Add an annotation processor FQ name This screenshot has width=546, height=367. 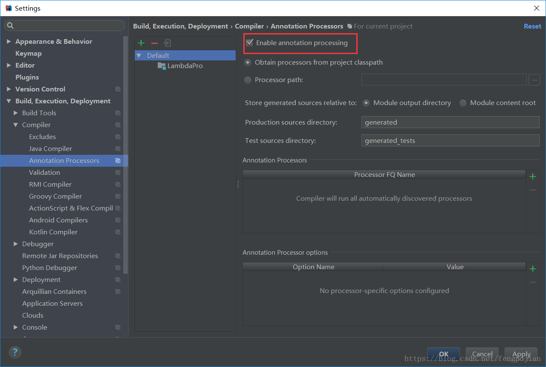532,176
